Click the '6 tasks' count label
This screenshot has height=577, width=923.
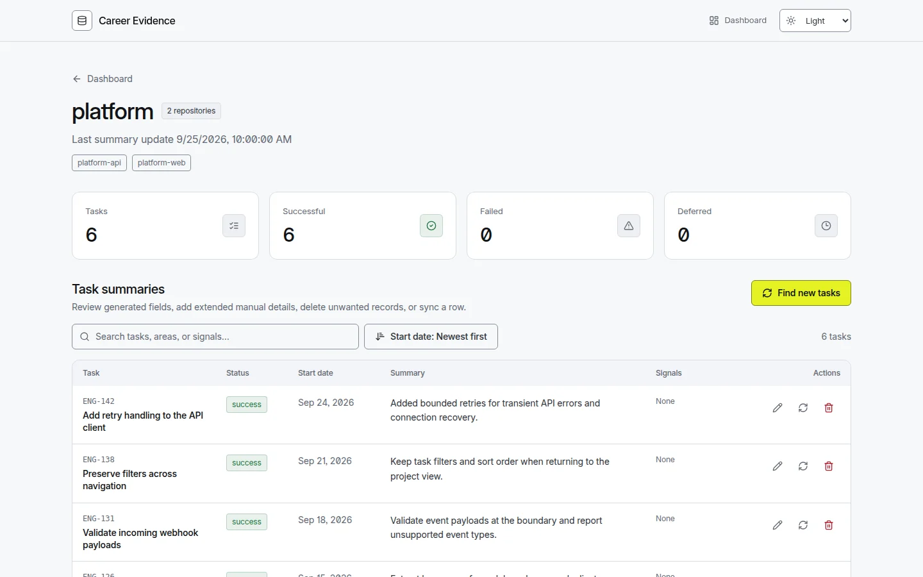tap(836, 337)
